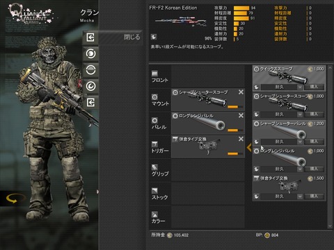Click the BP coin icon beside 804
The width and height of the screenshot is (334, 250).
pyautogui.click(x=267, y=235)
